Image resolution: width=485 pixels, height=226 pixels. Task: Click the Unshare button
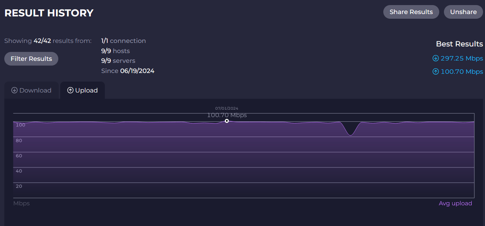tap(463, 12)
